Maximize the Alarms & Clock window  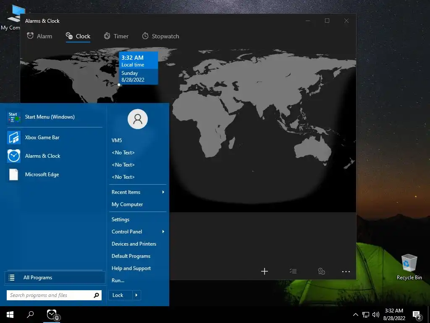tap(327, 21)
